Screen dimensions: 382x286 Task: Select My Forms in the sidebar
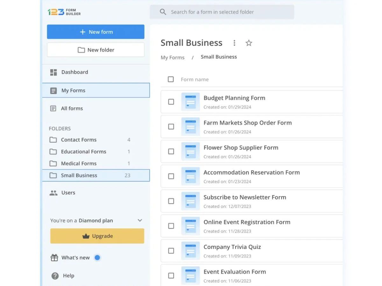(96, 90)
